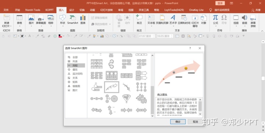This screenshot has height=133, width=265.
Task: Open My Add-ins (我的加载项) dropdown
Action: tap(110, 24)
